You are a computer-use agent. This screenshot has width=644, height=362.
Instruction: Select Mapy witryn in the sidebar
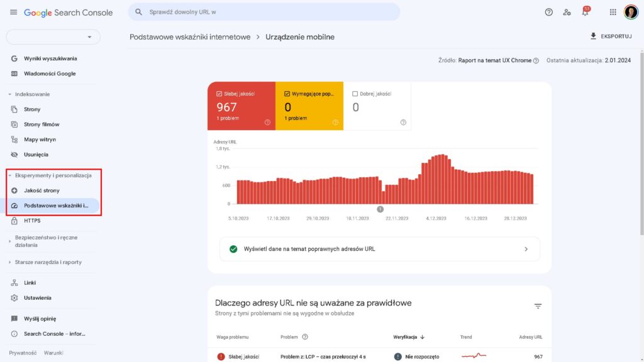[x=40, y=140]
